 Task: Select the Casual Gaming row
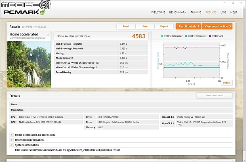tap(101, 72)
